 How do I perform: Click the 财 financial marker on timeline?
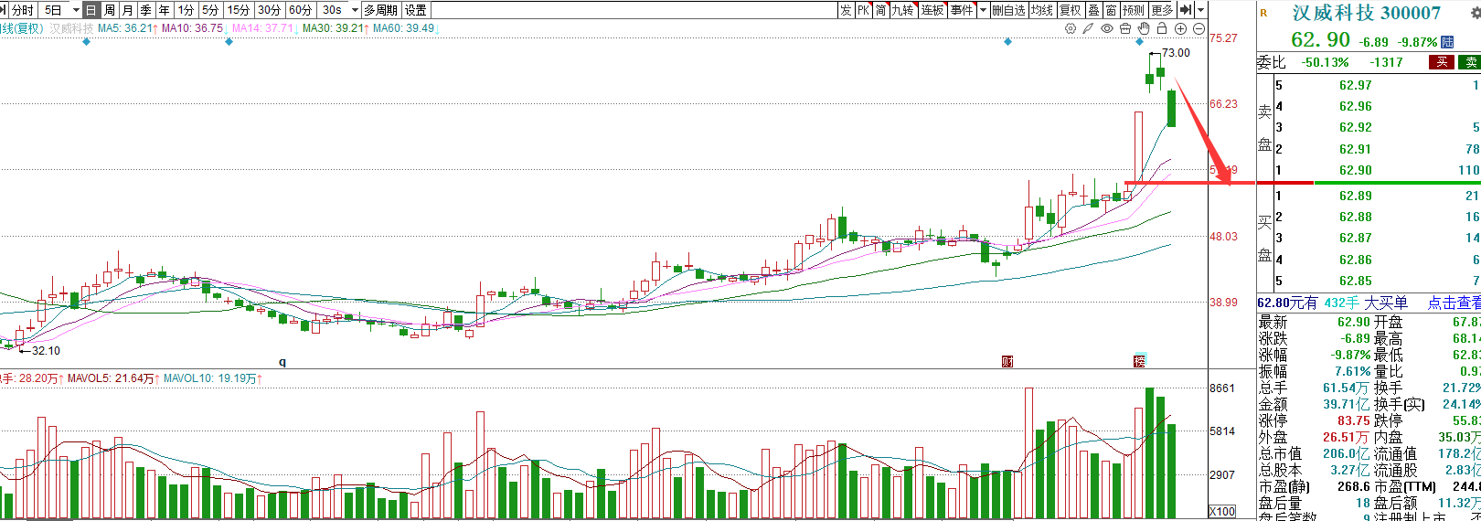[1007, 361]
